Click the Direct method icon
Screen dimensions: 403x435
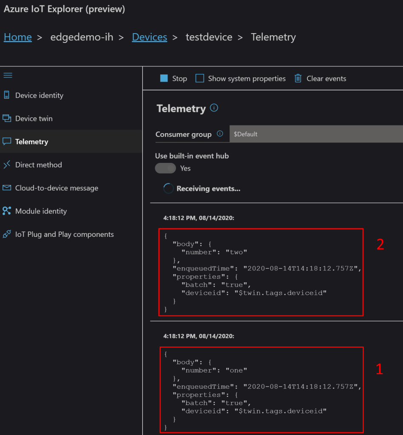[7, 165]
